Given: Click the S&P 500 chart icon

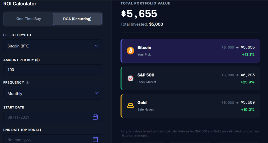Looking at the screenshot, I should tap(130, 78).
